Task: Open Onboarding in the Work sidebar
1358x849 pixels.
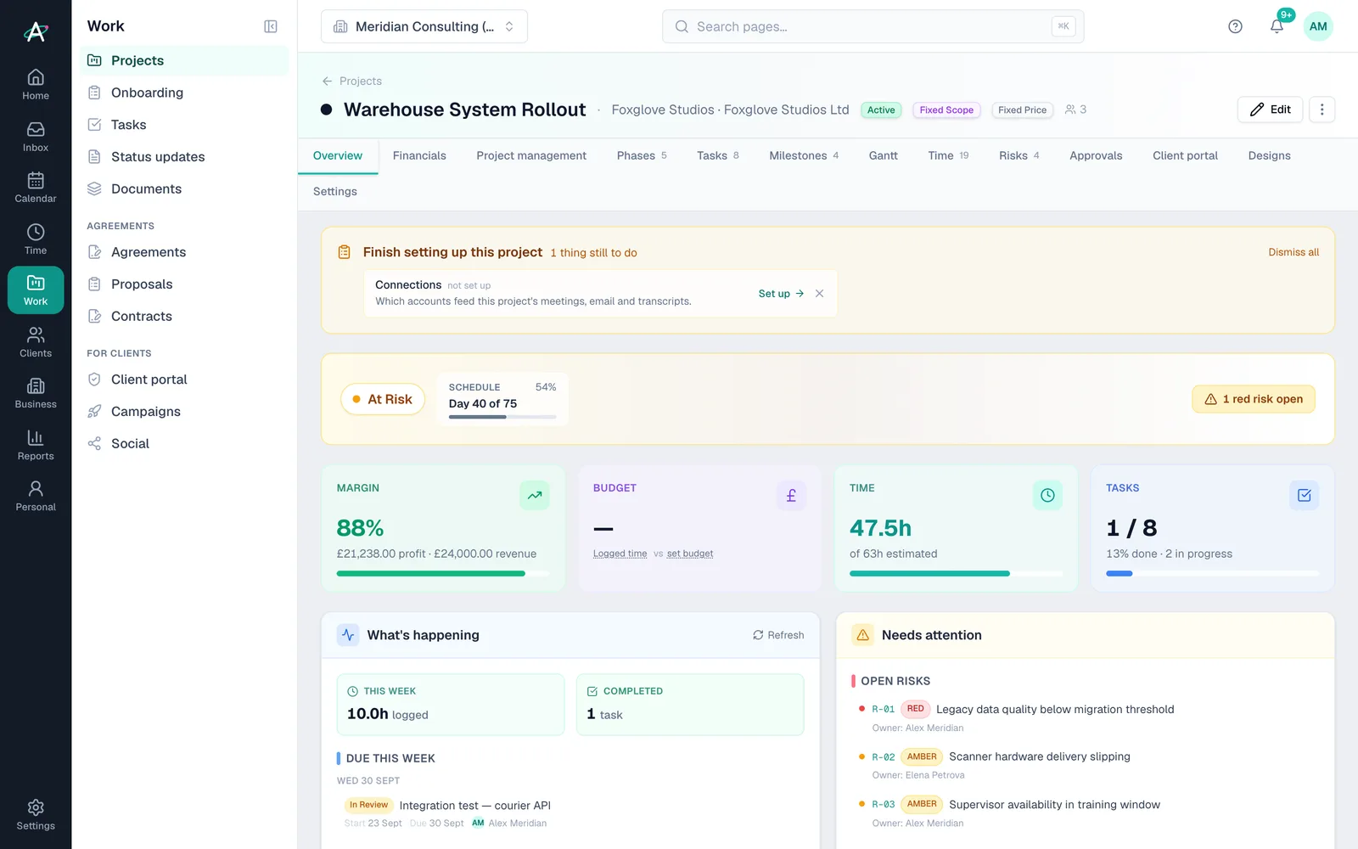Action: (184, 93)
